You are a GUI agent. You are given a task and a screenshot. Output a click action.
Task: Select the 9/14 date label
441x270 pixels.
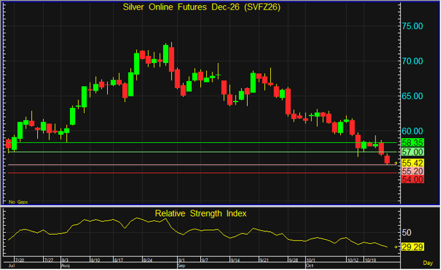coord(235,260)
